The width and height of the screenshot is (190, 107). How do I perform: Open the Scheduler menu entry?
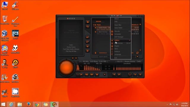121,34
